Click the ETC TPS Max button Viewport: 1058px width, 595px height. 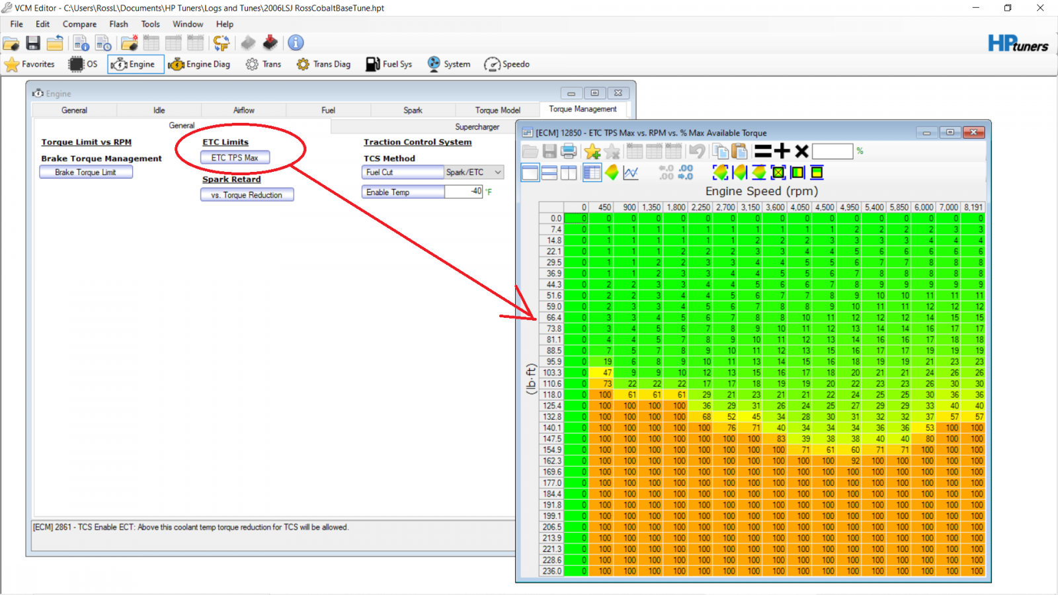pos(235,158)
